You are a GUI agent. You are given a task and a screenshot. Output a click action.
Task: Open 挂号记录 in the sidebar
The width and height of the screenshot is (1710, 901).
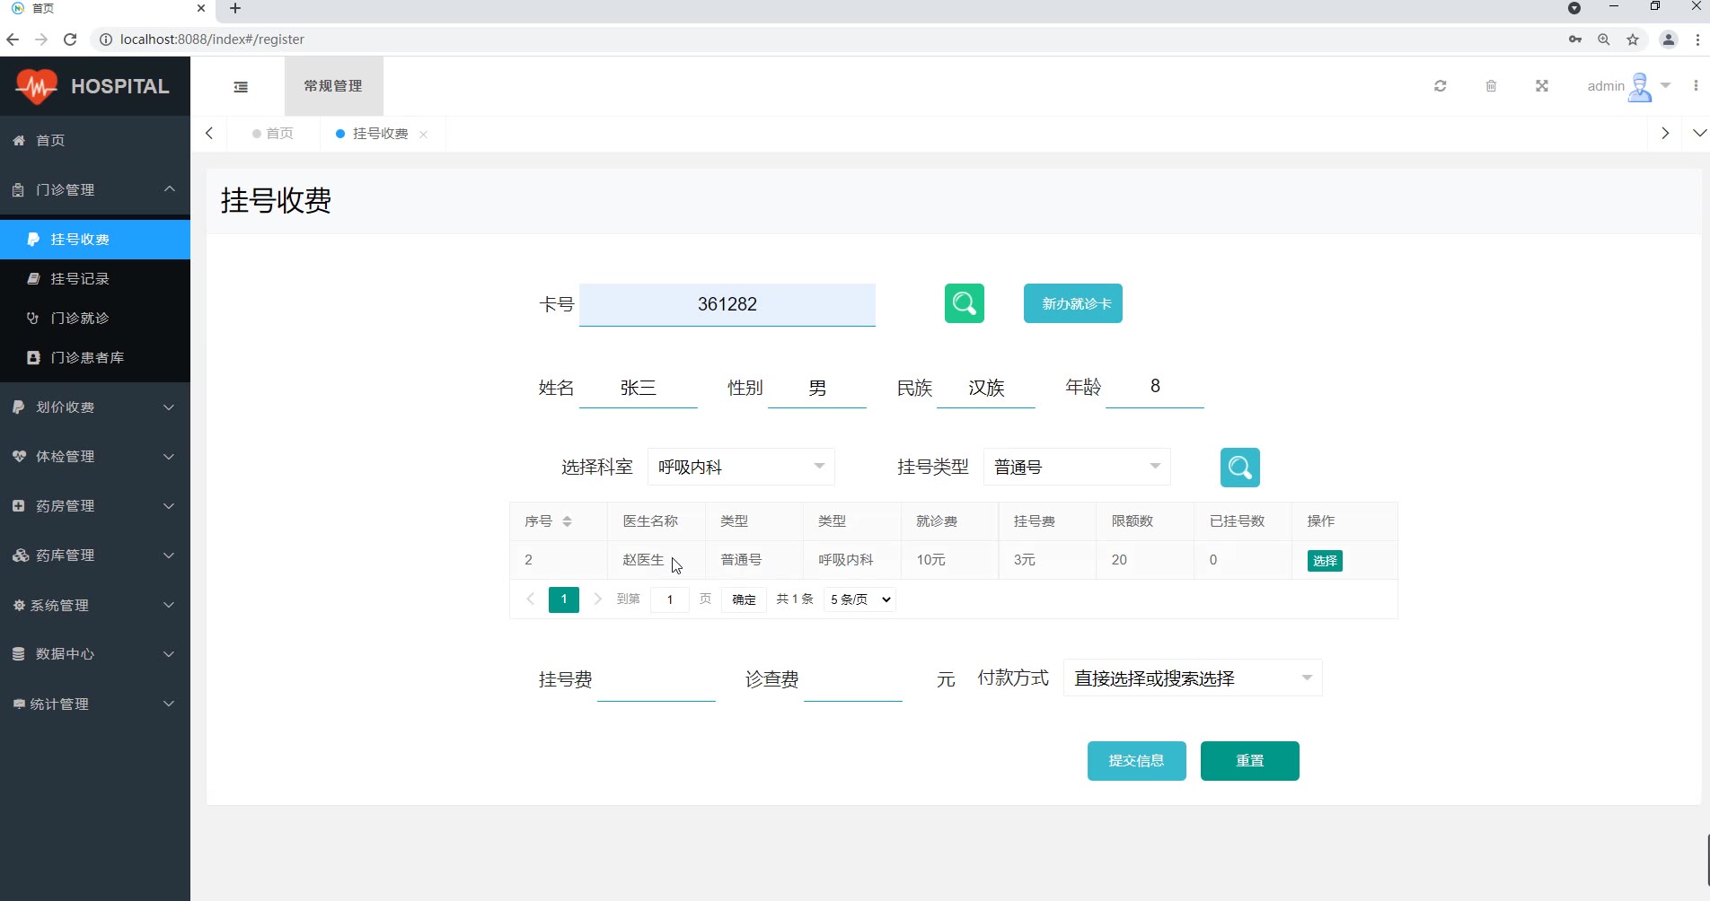tap(80, 279)
